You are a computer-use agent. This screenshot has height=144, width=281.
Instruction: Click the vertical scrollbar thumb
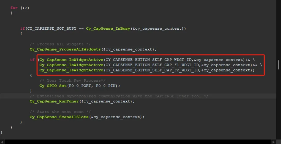click(x=279, y=65)
